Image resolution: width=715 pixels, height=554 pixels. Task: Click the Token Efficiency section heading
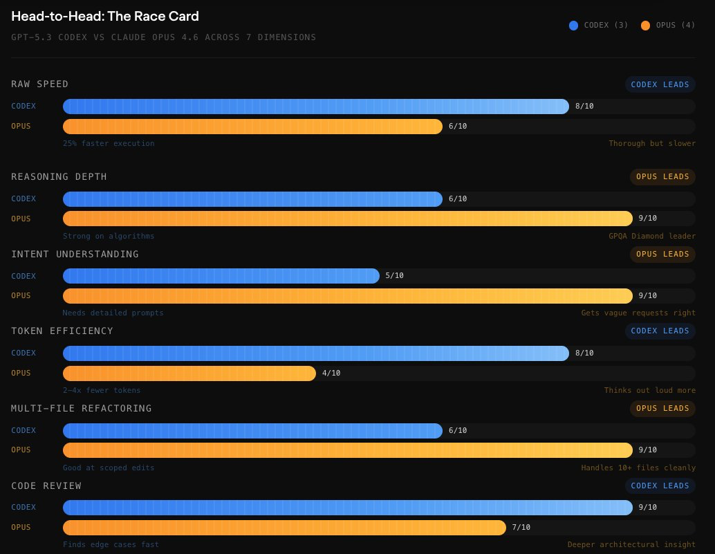click(x=62, y=331)
